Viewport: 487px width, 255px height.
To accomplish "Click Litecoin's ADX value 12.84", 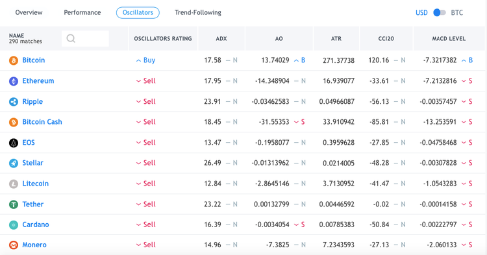I will pyautogui.click(x=212, y=184).
